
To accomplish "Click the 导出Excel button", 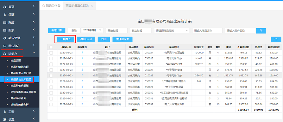I will (86, 39).
